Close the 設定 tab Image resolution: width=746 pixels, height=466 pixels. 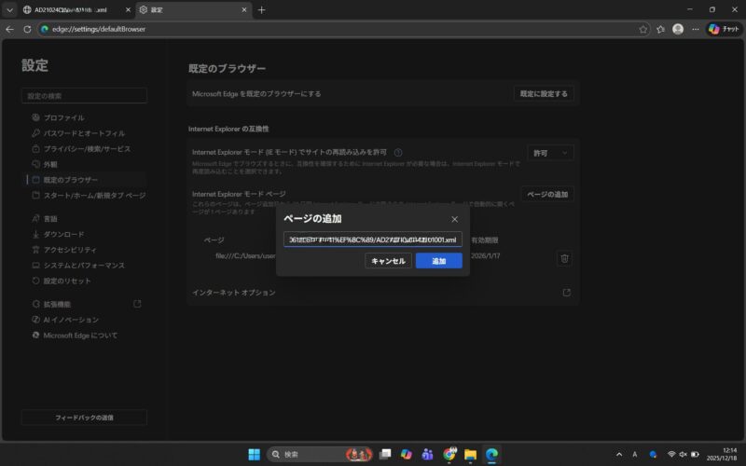point(244,9)
